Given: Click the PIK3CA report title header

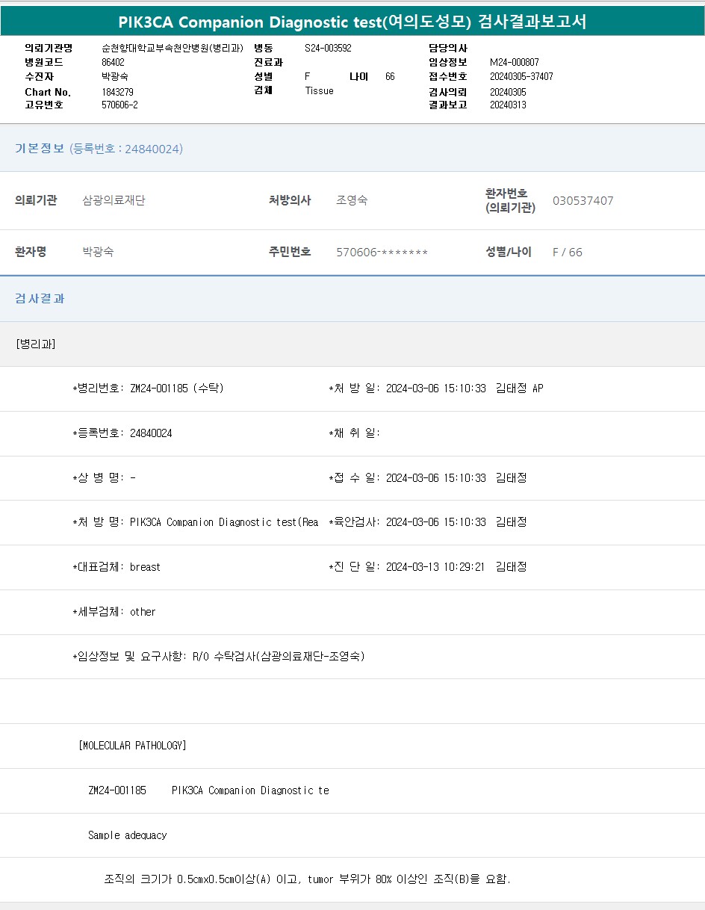Looking at the screenshot, I should (352, 22).
